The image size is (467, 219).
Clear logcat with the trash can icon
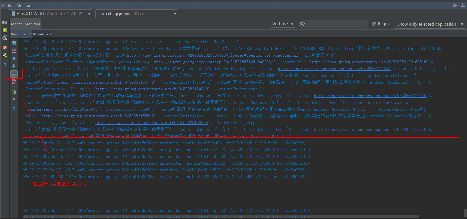[14, 43]
